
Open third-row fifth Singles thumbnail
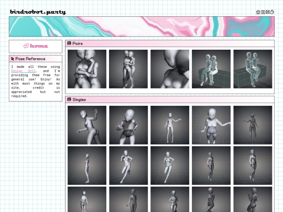(x=253, y=199)
